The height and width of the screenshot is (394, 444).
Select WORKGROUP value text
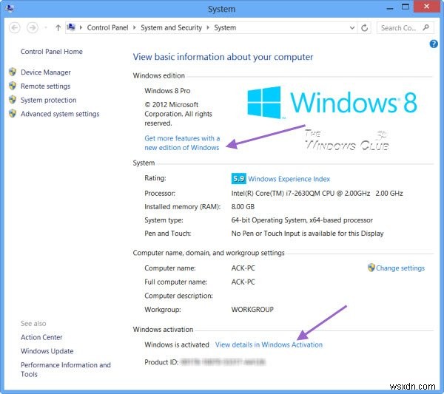(252, 310)
